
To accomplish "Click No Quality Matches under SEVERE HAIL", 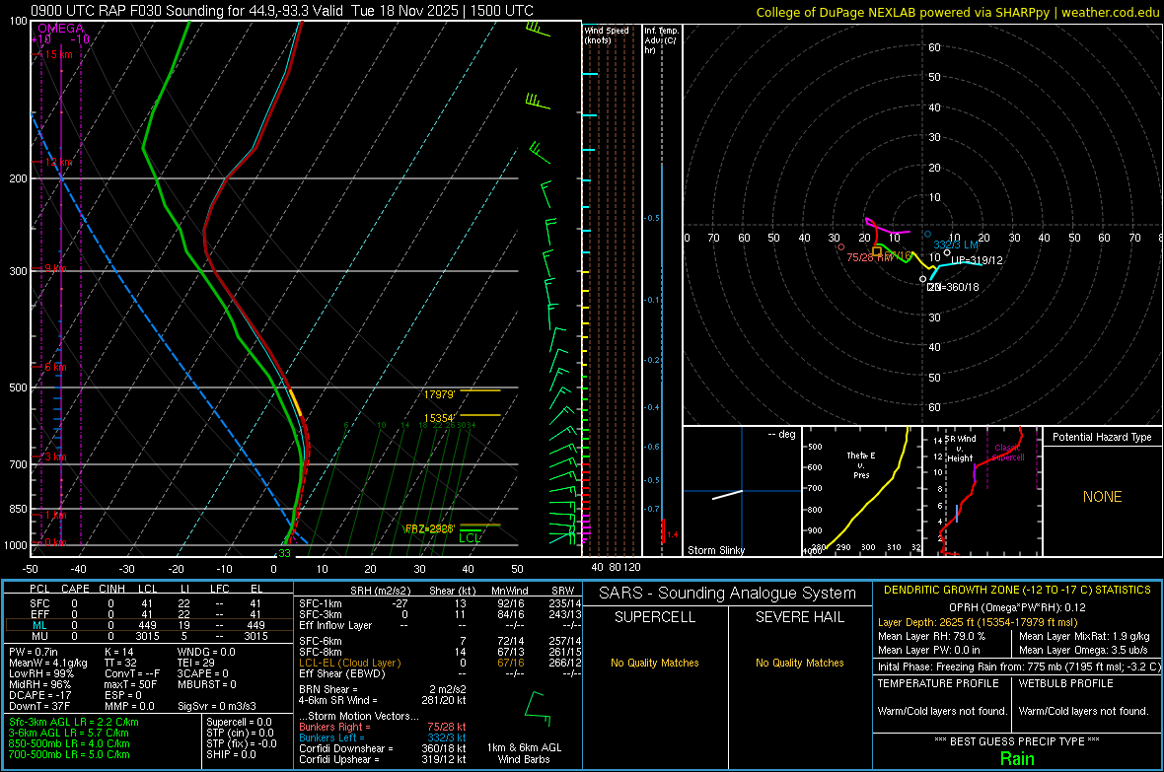I will tap(799, 663).
